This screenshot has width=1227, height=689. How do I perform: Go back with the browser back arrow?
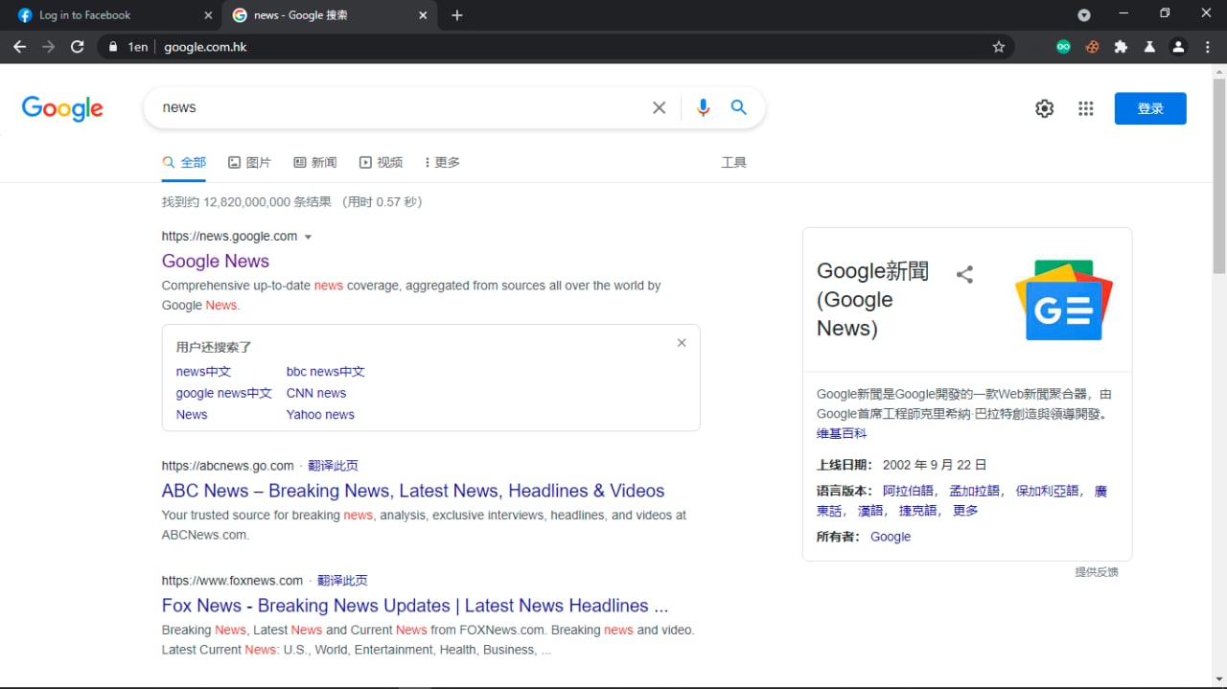tap(19, 47)
